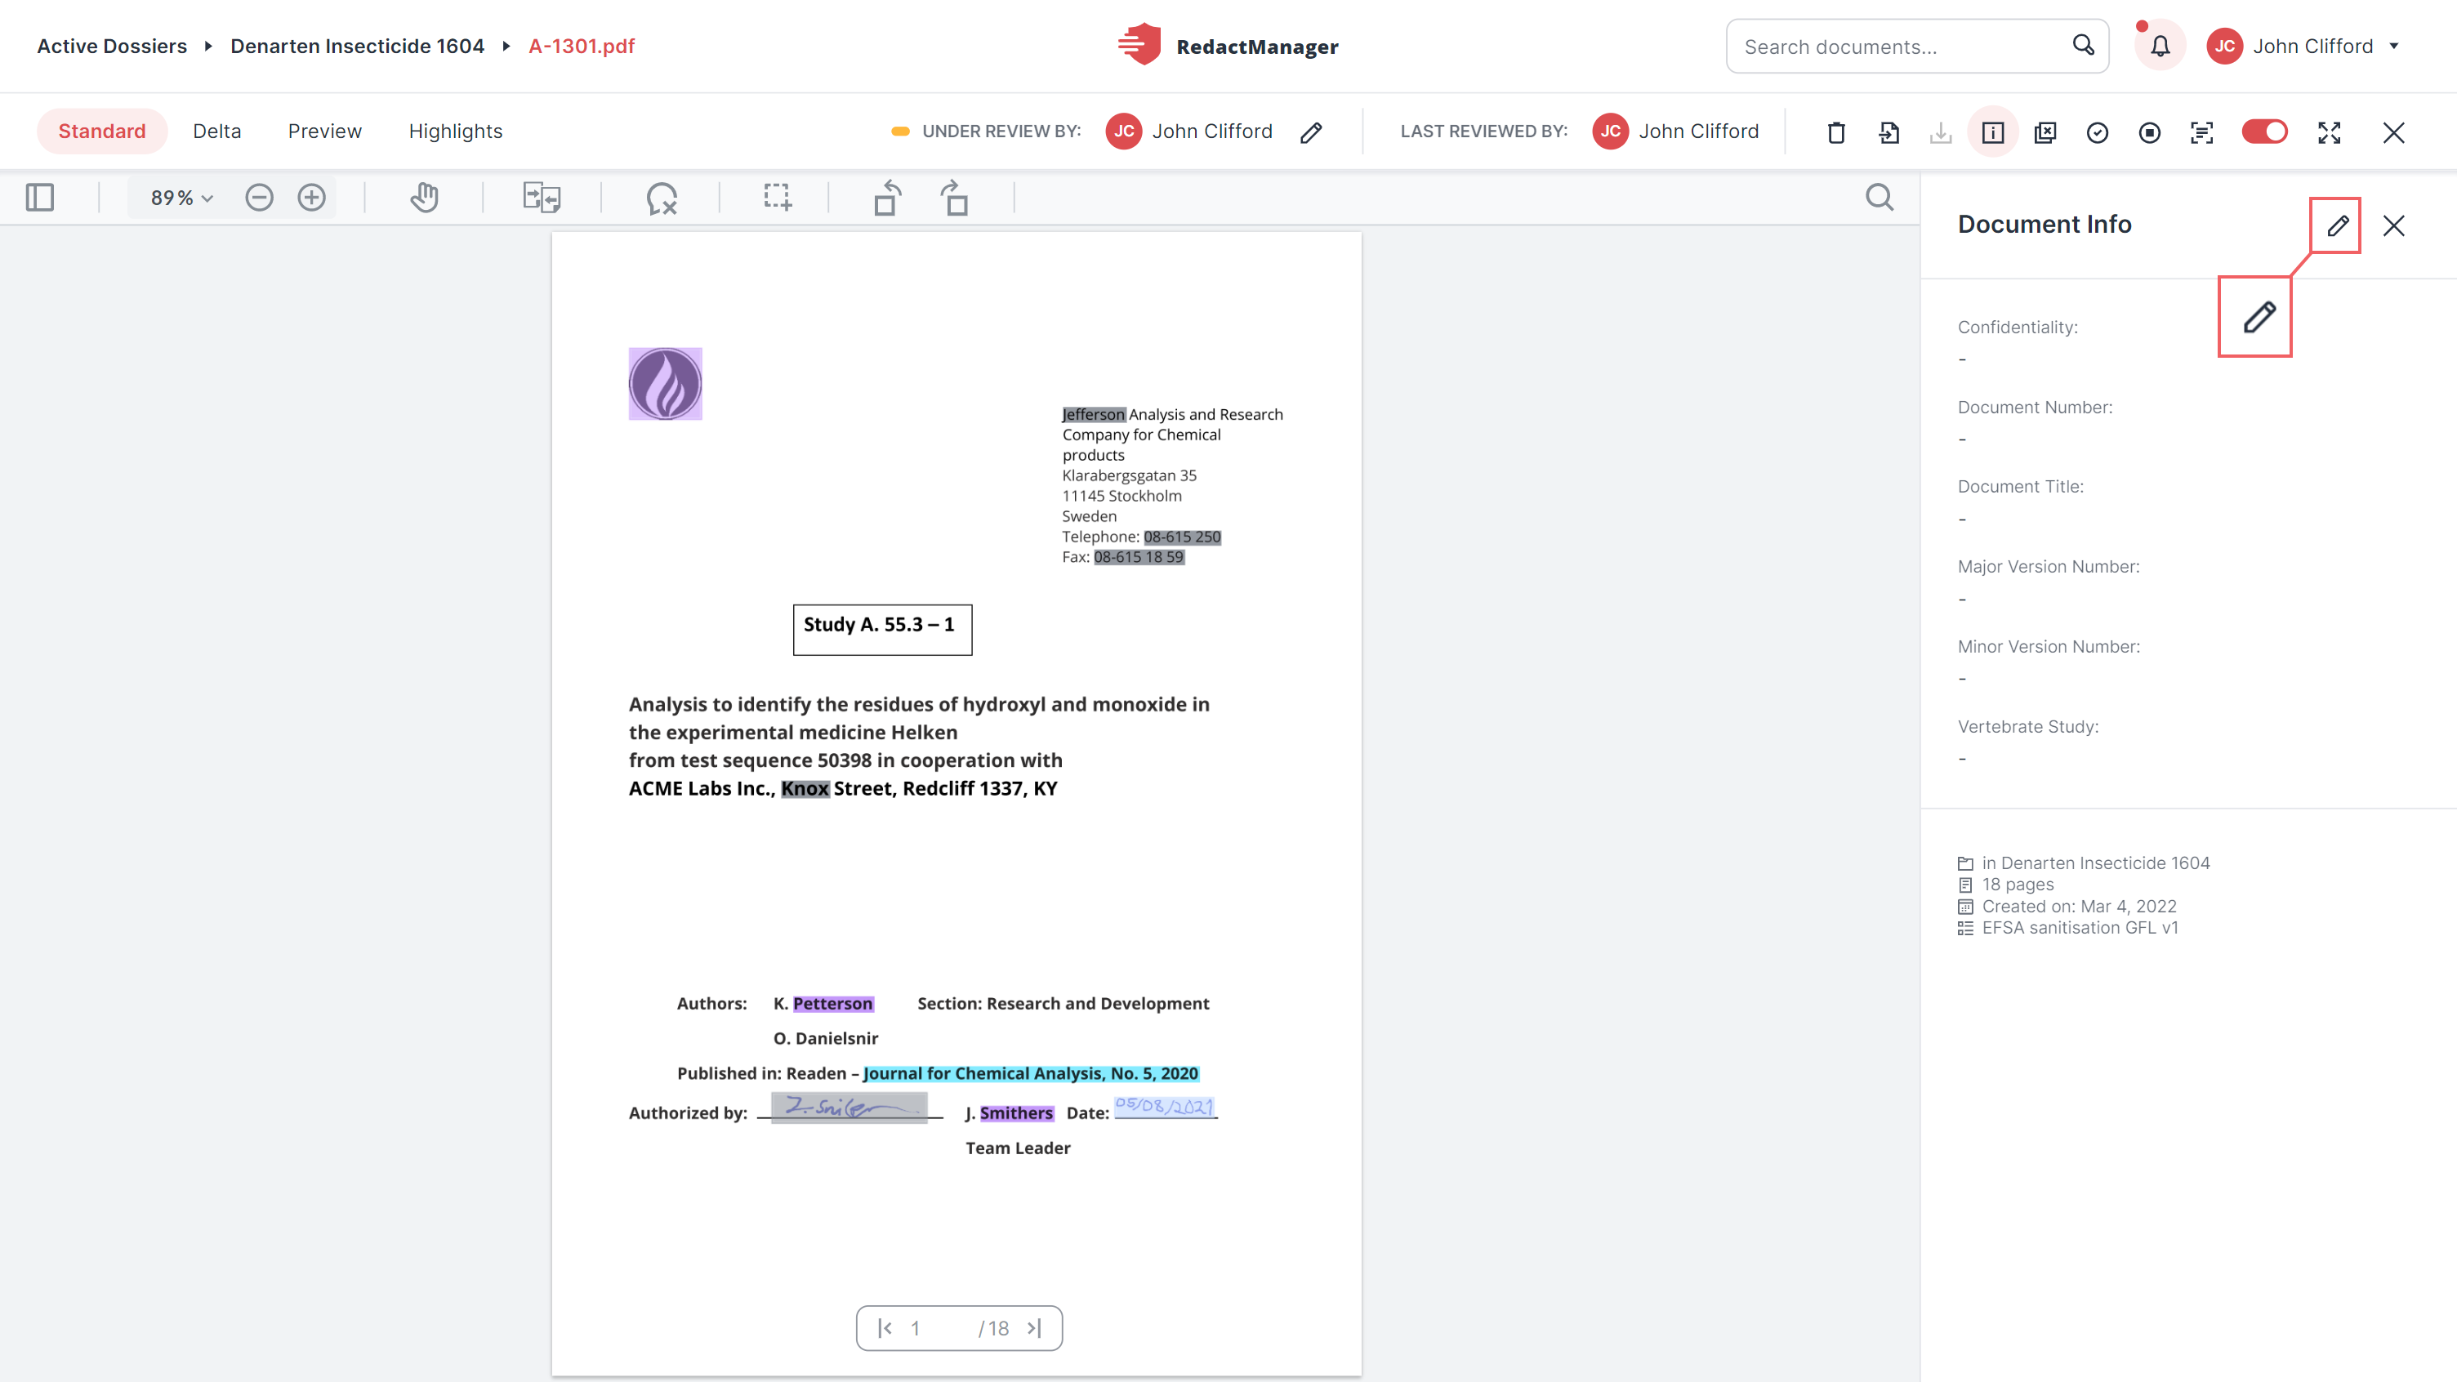Switch to the Standard view tab
The width and height of the screenshot is (2457, 1382).
click(102, 132)
